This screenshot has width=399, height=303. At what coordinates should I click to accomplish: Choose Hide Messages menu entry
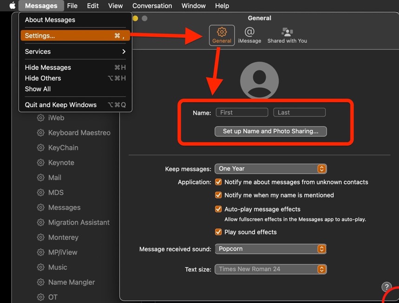pos(75,67)
